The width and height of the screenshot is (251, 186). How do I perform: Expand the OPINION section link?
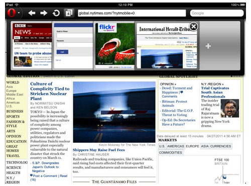click(168, 84)
